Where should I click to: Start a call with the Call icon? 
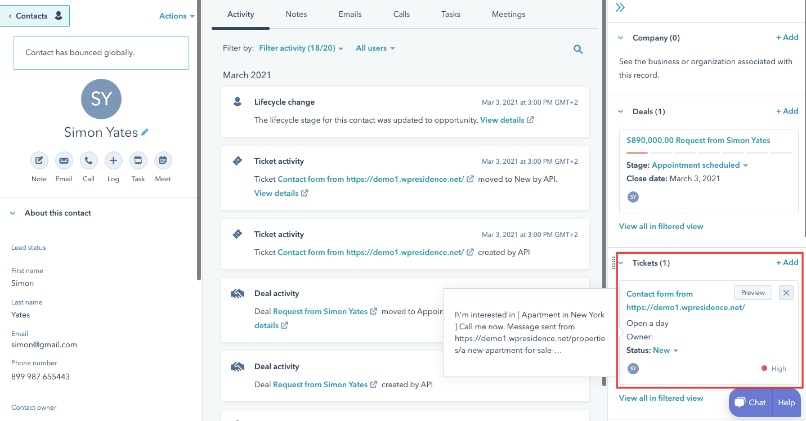tap(88, 160)
